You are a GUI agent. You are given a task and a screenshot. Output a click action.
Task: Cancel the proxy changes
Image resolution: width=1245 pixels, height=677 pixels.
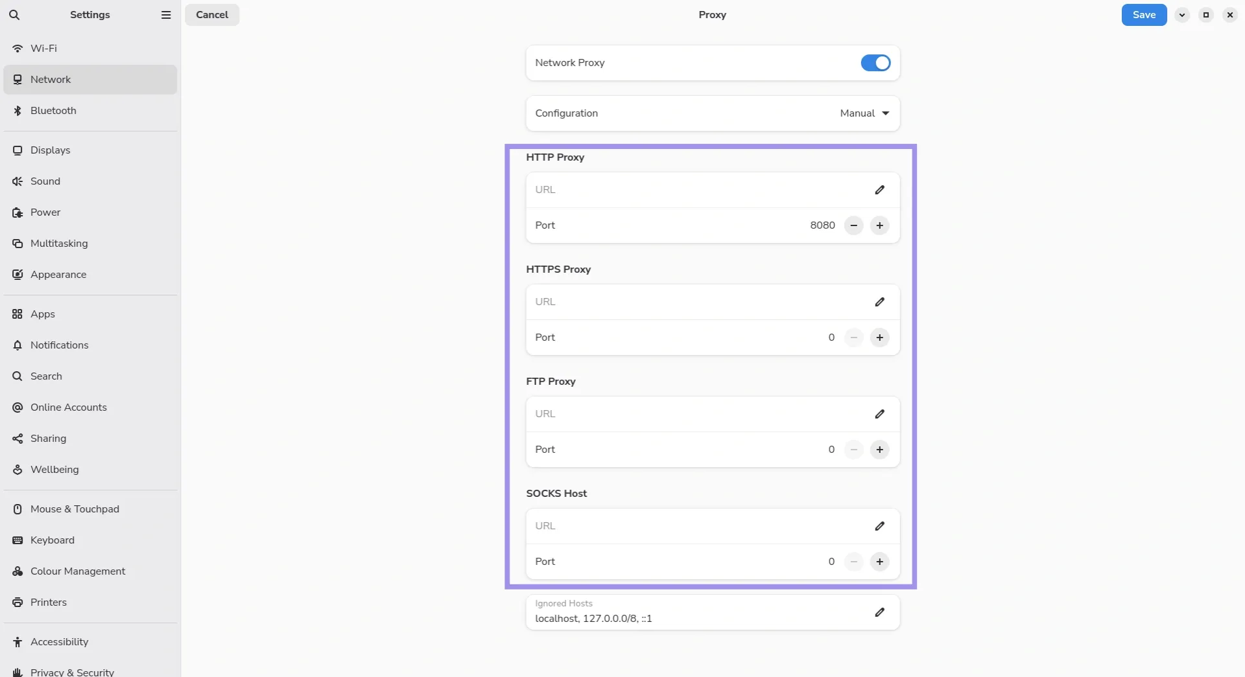pyautogui.click(x=212, y=15)
